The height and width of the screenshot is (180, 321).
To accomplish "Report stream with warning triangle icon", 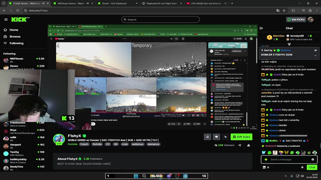I will pos(249,145).
